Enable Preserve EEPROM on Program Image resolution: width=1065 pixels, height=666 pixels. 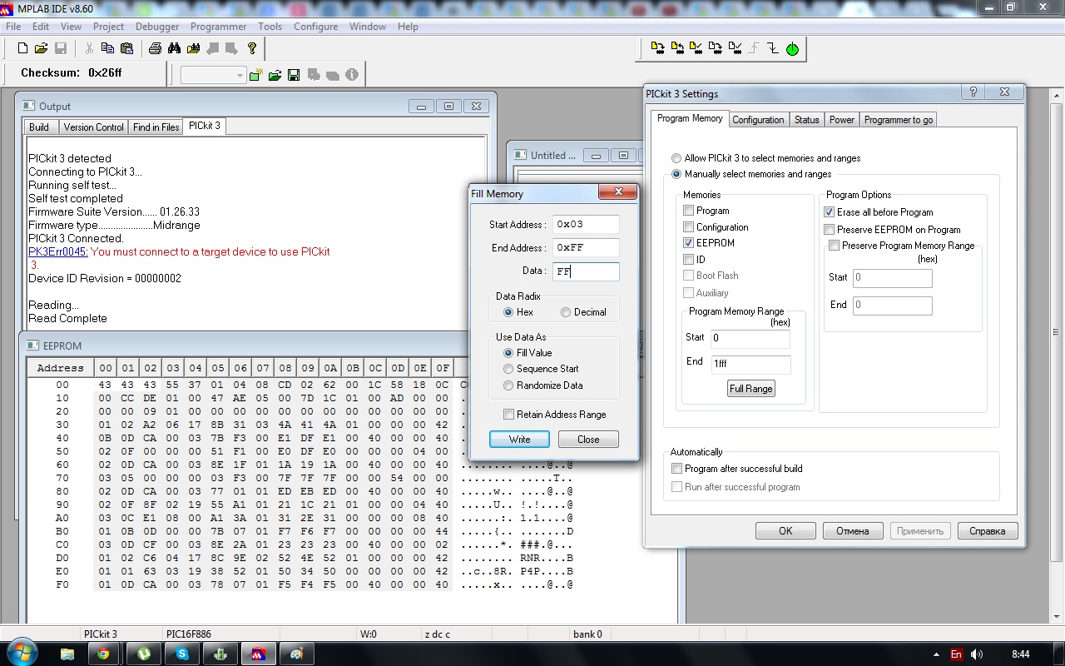coord(829,229)
